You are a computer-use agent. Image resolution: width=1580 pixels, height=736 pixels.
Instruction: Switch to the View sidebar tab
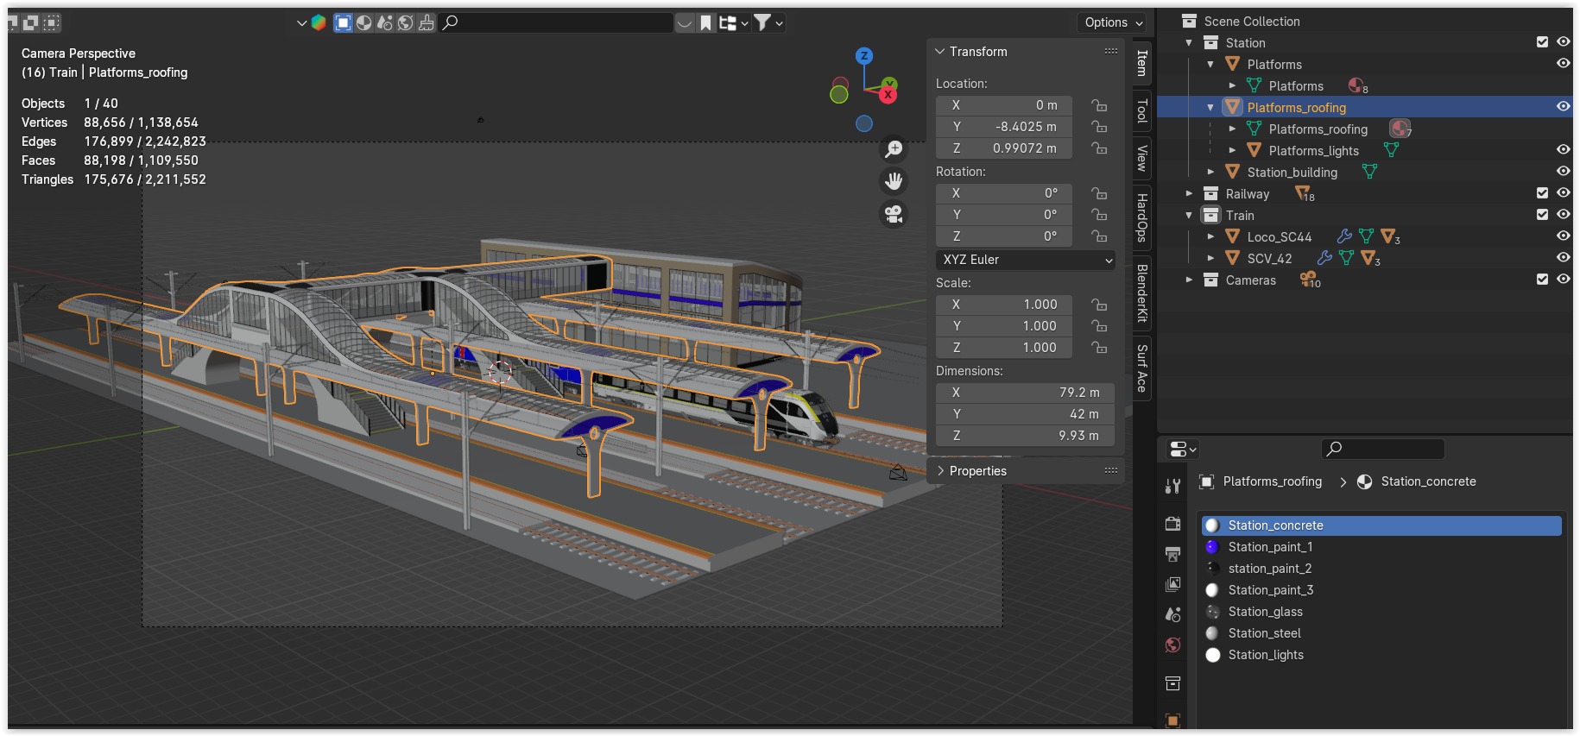pos(1141,159)
